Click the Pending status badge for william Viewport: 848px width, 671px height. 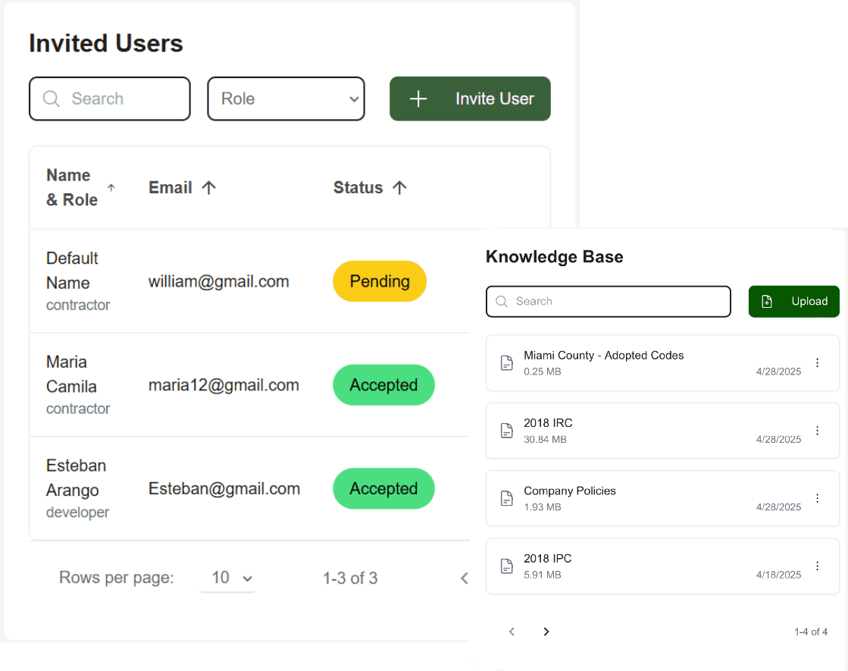(x=380, y=281)
